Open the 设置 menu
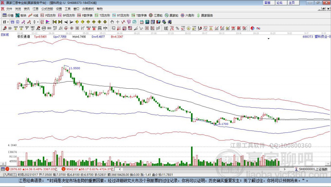331x187 pixels. tap(59, 9)
